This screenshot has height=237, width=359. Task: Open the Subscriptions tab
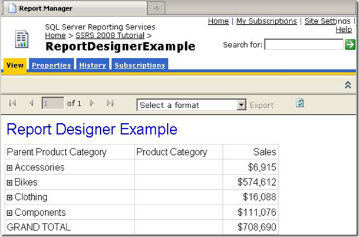140,65
